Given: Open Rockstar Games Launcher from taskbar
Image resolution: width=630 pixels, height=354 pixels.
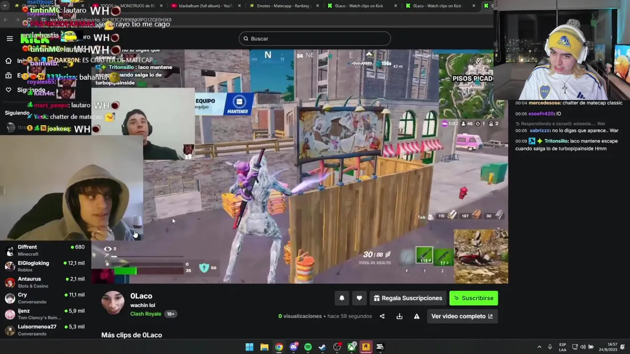Looking at the screenshot, I should tap(366, 347).
